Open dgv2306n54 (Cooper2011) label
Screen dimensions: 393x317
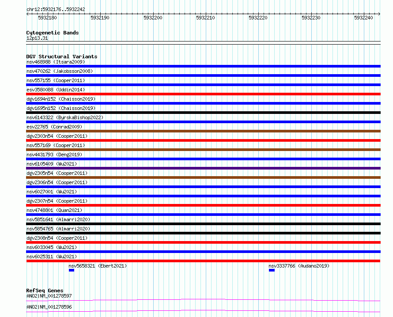pos(57,182)
